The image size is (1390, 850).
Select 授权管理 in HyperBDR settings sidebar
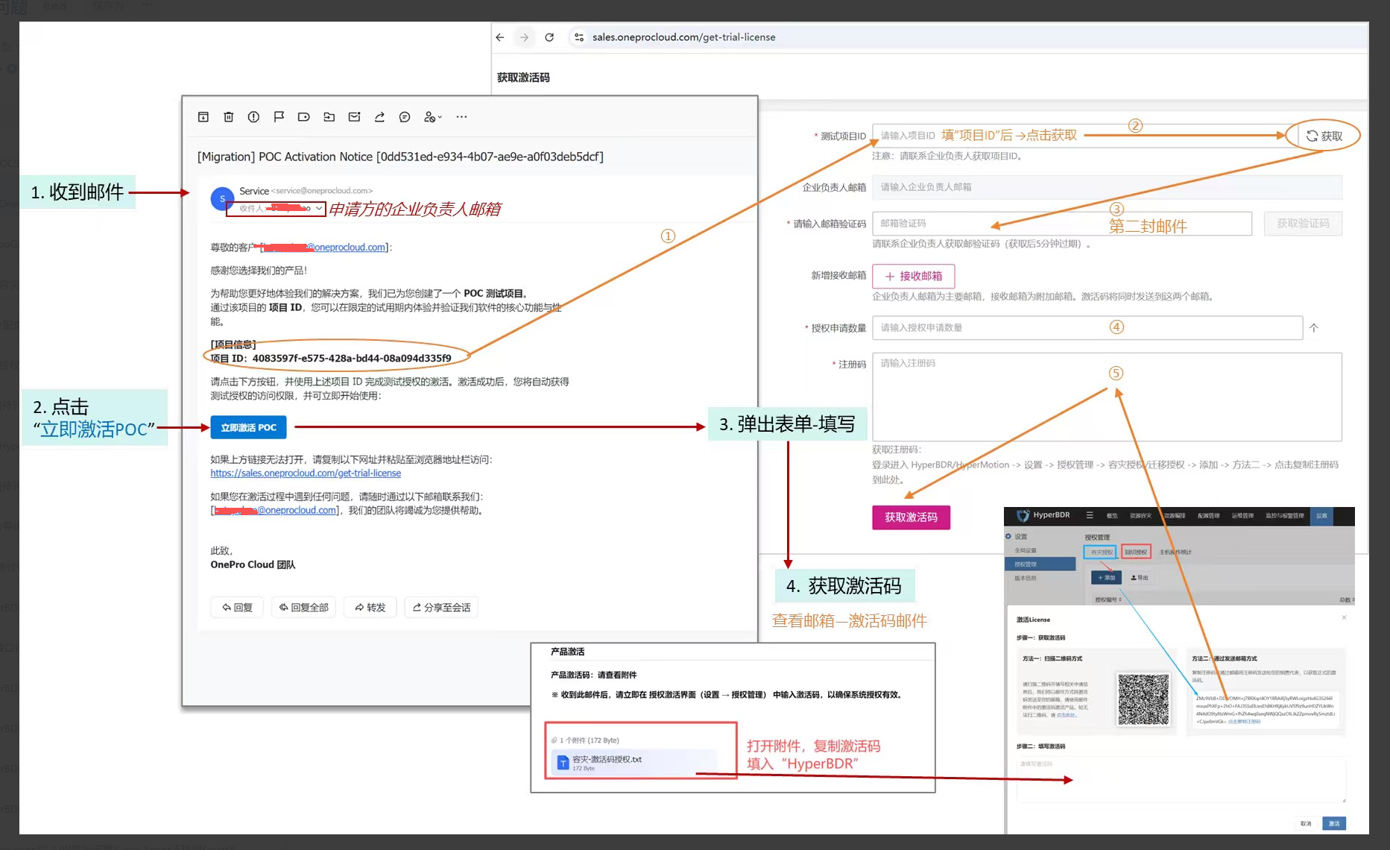click(1026, 564)
